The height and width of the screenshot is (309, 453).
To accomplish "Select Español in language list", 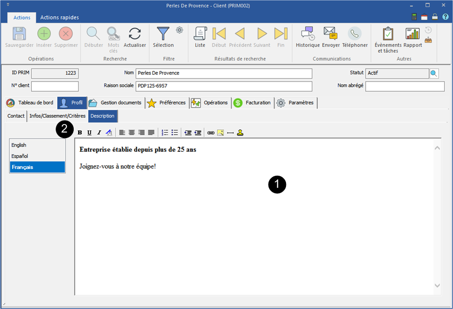I will pos(37,156).
